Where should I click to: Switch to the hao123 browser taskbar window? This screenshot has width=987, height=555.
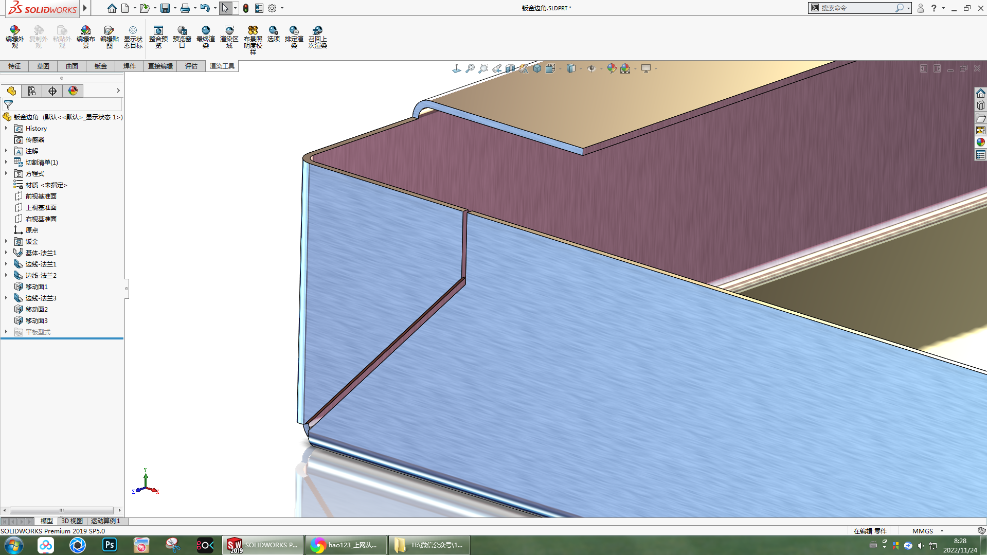point(346,545)
